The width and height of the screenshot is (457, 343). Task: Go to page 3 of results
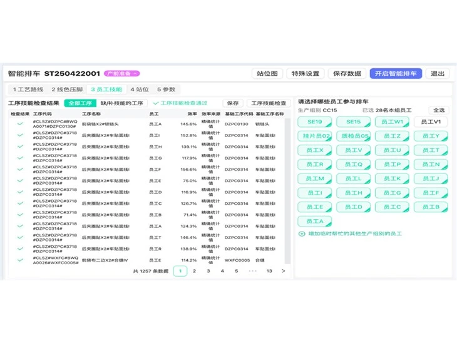208,271
